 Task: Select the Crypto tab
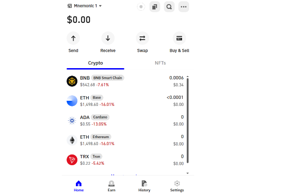pyautogui.click(x=95, y=63)
